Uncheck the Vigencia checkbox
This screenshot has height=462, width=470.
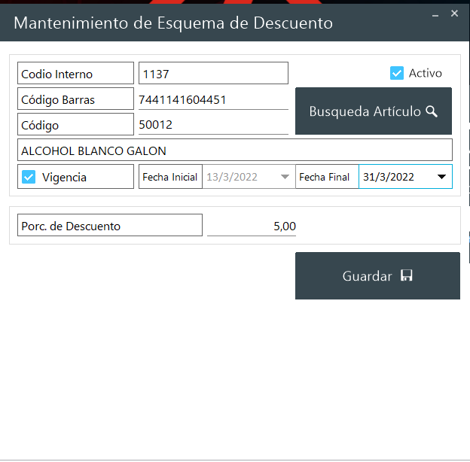29,177
